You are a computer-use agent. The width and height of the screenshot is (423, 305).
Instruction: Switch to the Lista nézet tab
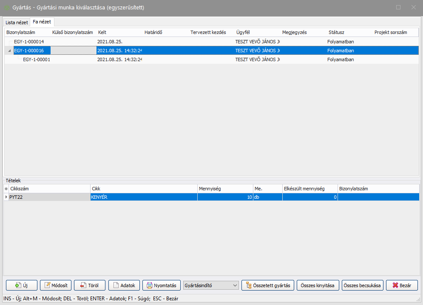pyautogui.click(x=17, y=22)
